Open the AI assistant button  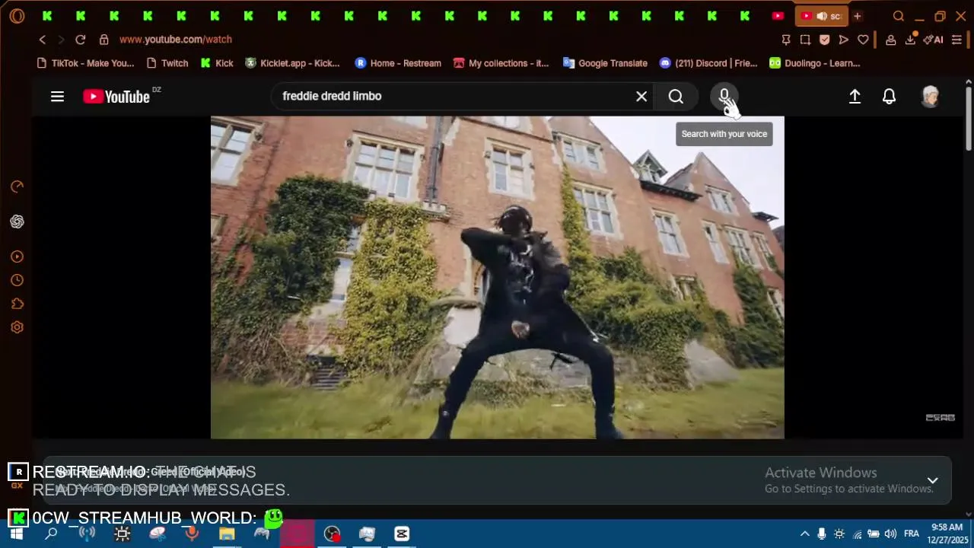pyautogui.click(x=934, y=40)
